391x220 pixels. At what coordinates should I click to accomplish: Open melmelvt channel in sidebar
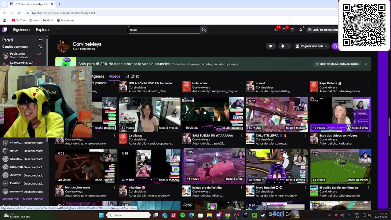[23, 192]
